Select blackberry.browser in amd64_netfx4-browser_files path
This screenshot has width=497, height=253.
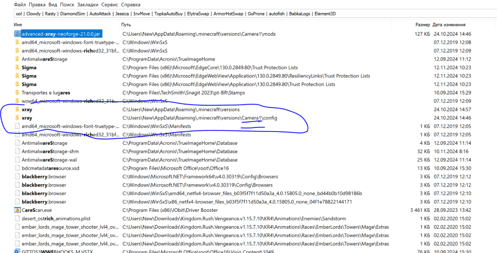click(x=44, y=193)
